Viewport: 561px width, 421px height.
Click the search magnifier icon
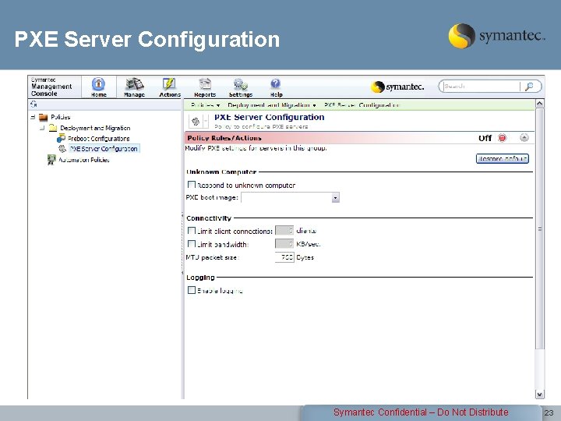(x=529, y=87)
